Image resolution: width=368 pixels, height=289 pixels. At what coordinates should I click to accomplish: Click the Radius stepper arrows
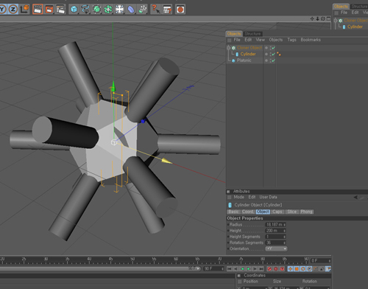point(285,225)
